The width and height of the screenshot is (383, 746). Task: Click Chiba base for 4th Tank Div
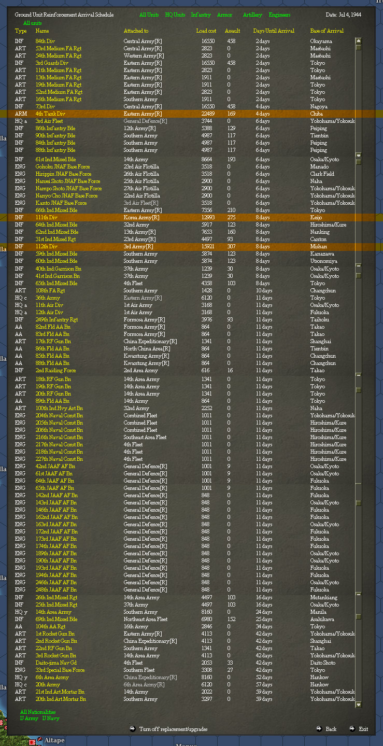(x=316, y=114)
